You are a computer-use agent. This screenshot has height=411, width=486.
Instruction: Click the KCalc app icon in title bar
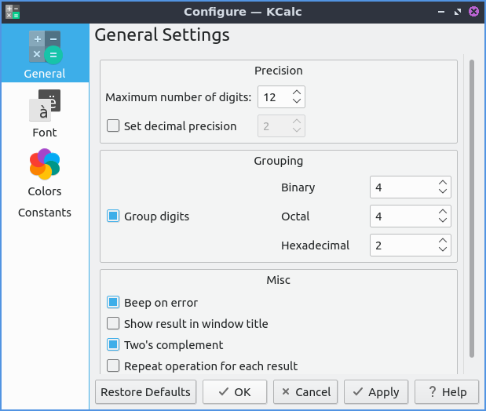coord(12,11)
